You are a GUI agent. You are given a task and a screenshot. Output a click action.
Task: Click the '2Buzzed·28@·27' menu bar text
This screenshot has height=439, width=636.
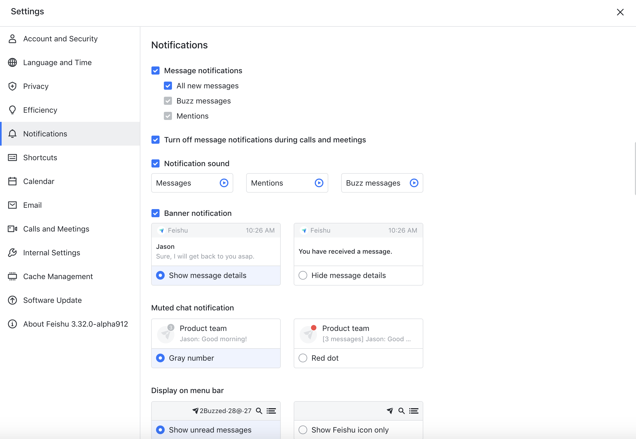[225, 411]
